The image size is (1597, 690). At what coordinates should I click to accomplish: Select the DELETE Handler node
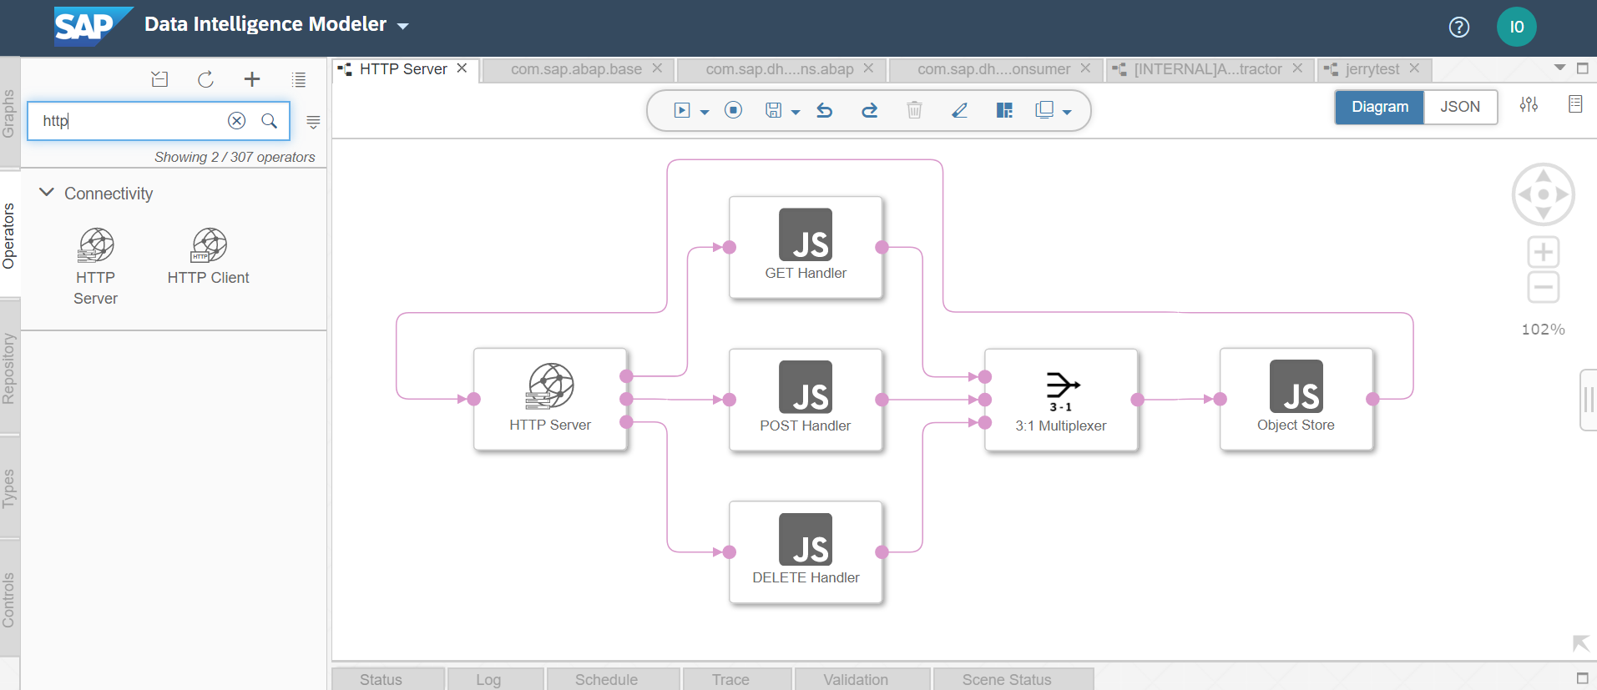click(806, 552)
